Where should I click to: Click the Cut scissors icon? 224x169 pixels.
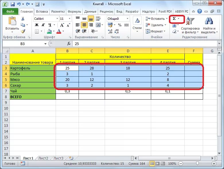tap(23, 19)
